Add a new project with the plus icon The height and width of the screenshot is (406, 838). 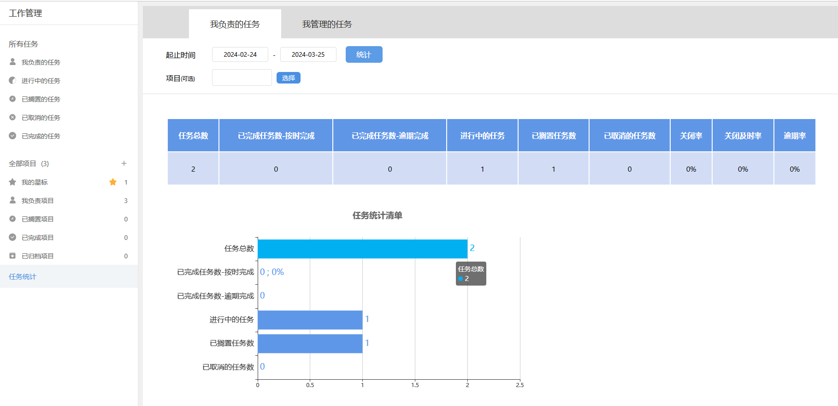[124, 163]
